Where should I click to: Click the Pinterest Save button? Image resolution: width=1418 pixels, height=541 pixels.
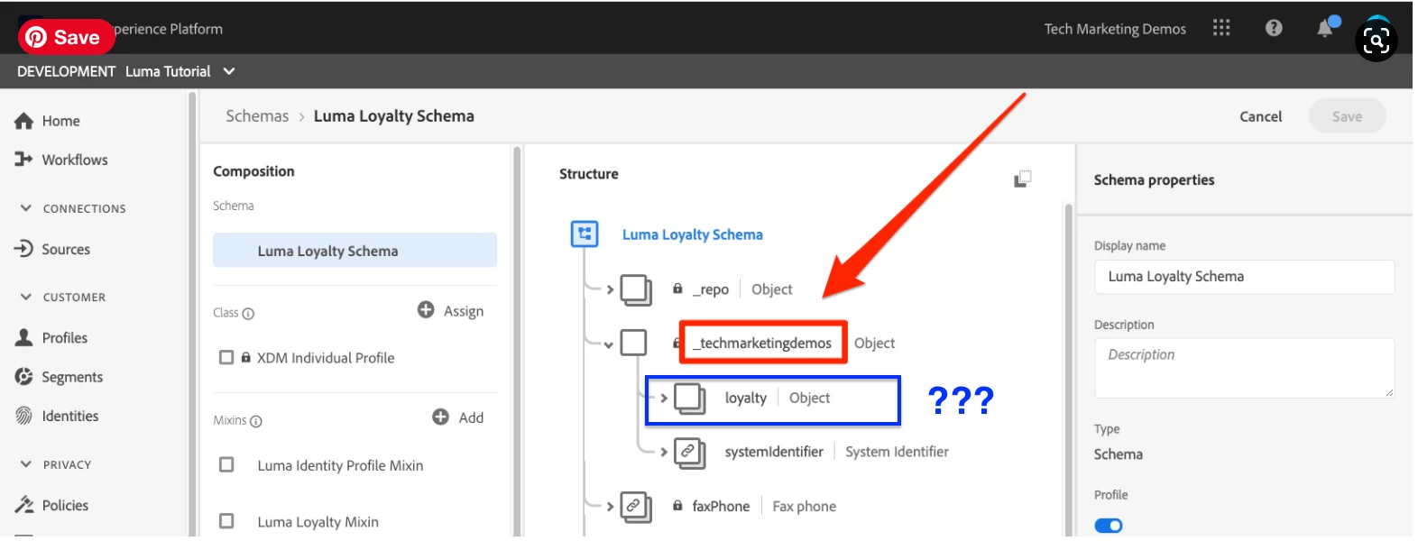pyautogui.click(x=67, y=37)
